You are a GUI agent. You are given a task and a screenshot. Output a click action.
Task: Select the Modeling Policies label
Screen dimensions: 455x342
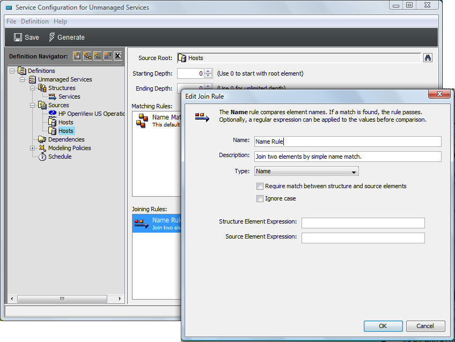[69, 148]
